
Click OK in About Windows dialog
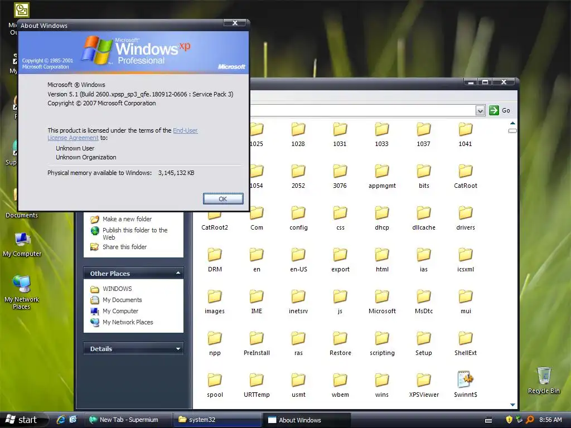pyautogui.click(x=223, y=199)
